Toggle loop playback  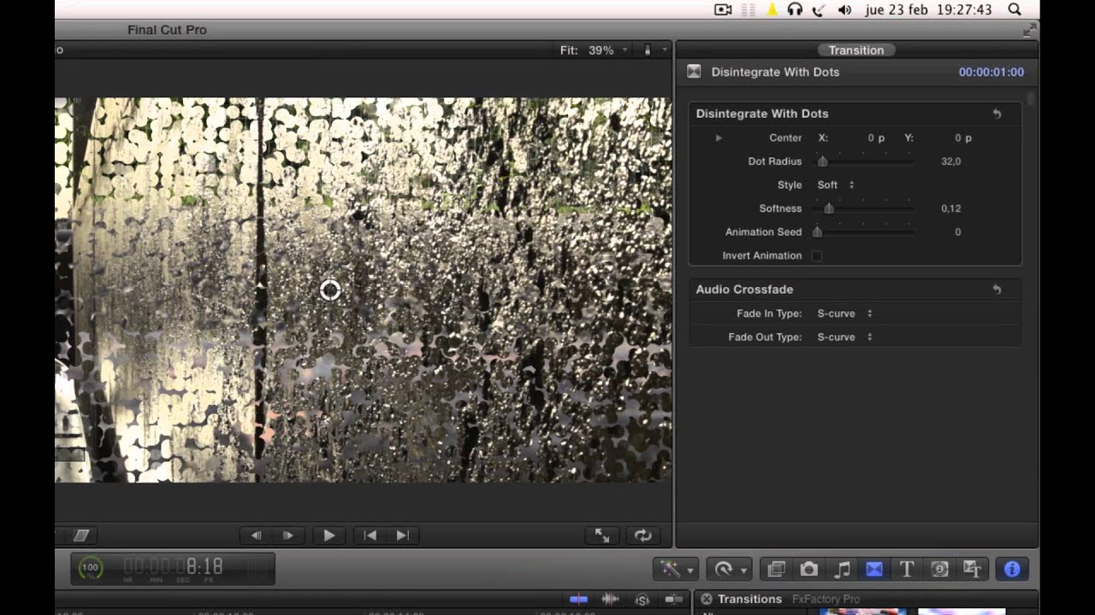(x=642, y=536)
